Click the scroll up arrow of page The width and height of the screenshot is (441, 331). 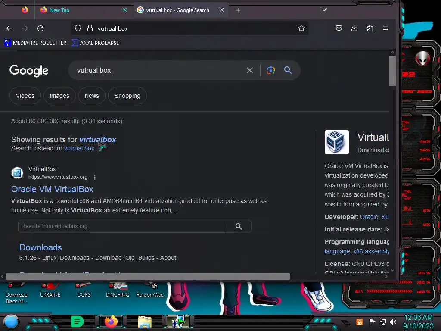[x=392, y=52]
